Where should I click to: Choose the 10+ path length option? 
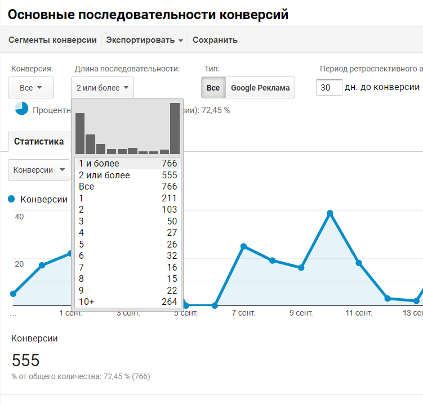coord(127,302)
